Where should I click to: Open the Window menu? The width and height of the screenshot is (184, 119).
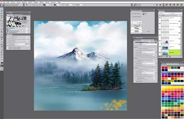(53, 2)
